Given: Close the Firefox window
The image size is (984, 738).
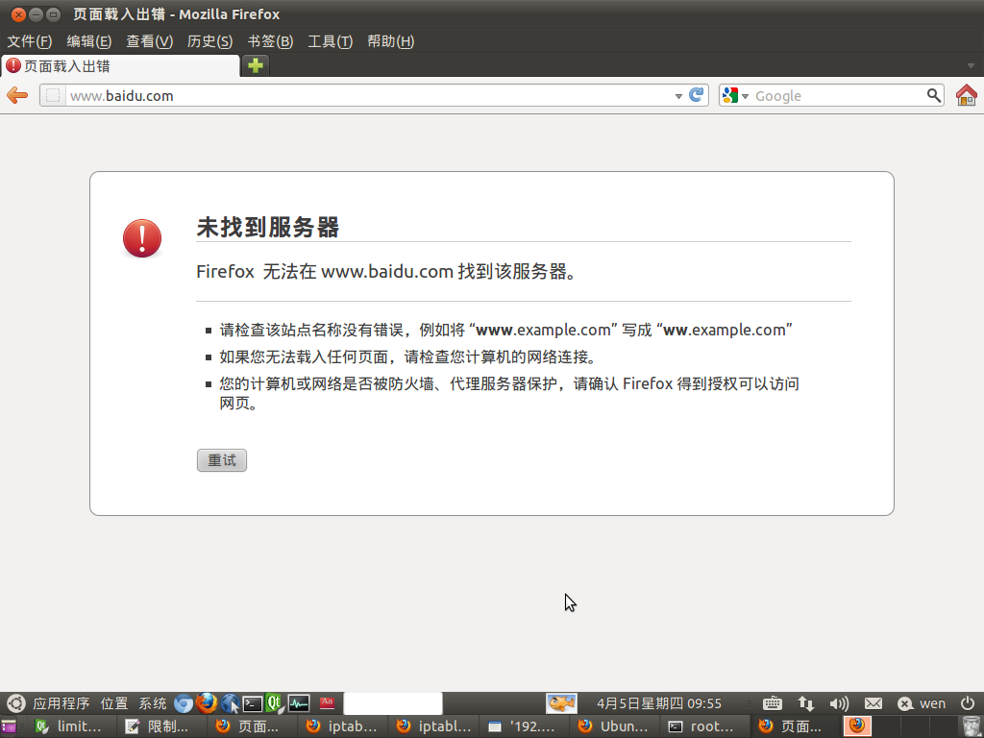Looking at the screenshot, I should [x=18, y=13].
